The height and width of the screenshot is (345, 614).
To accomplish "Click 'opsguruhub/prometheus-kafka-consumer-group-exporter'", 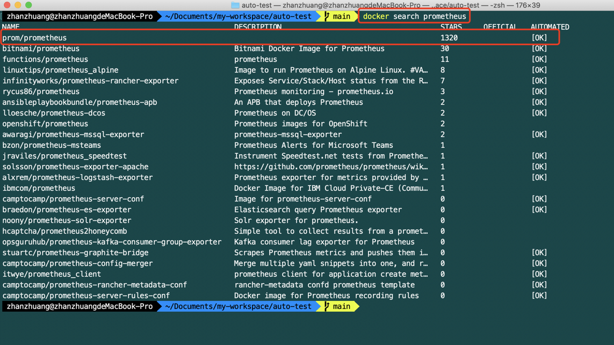I will click(112, 242).
